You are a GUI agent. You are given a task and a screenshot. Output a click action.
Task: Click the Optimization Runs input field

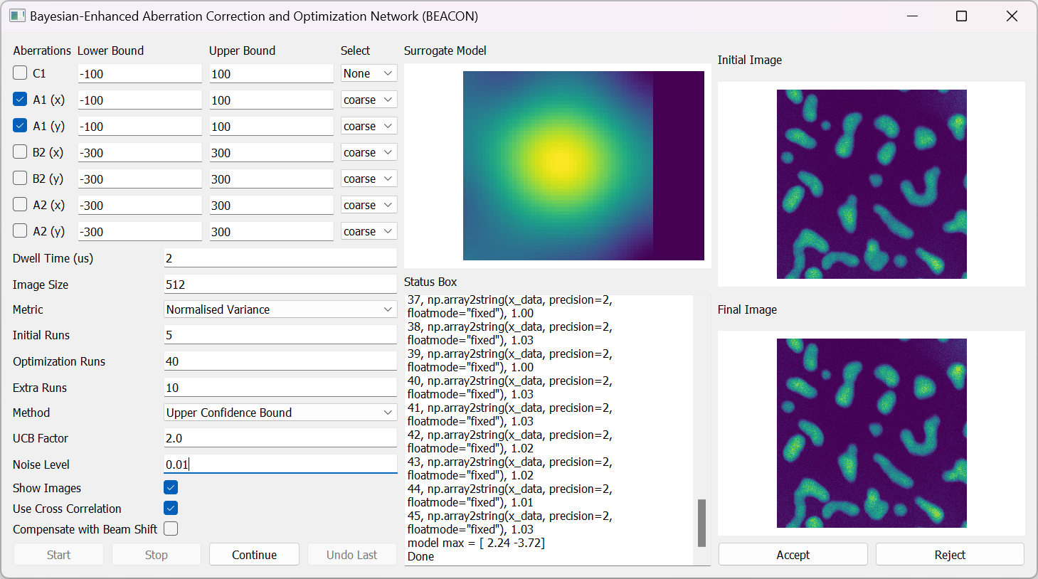point(280,361)
